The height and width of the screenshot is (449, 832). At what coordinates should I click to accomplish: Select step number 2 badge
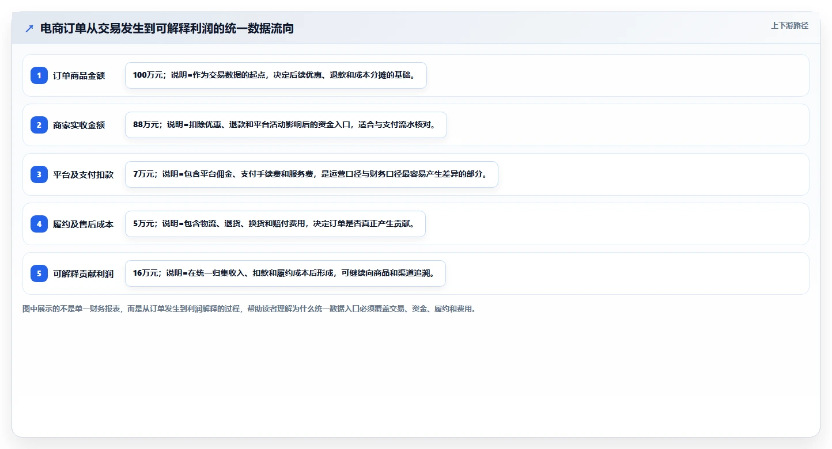[39, 125]
